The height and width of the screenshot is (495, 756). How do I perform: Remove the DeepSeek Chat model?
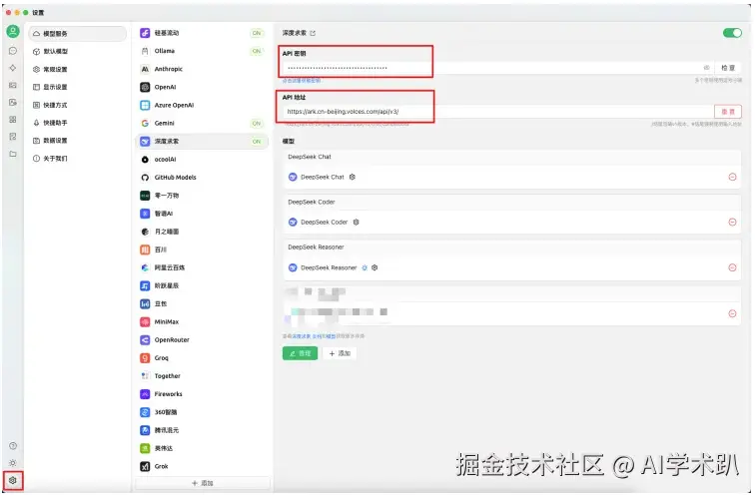point(732,177)
